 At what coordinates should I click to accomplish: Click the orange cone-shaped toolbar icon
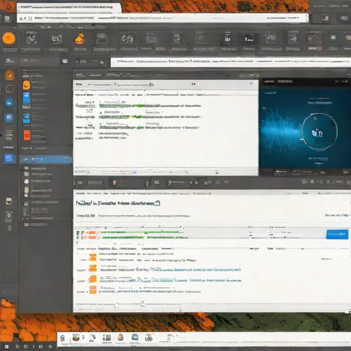80,38
